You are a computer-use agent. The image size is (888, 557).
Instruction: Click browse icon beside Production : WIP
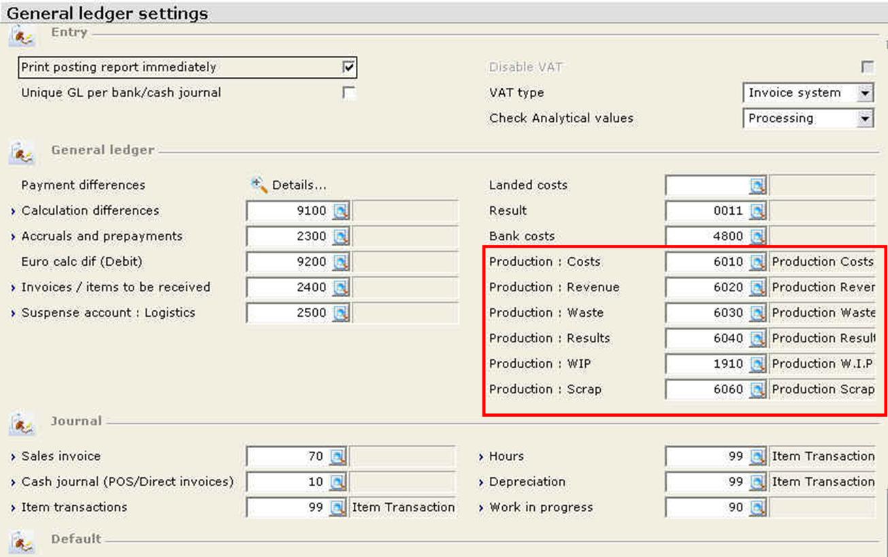[758, 365]
